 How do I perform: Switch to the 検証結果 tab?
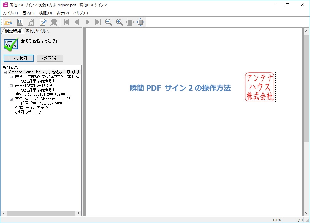tap(13, 31)
